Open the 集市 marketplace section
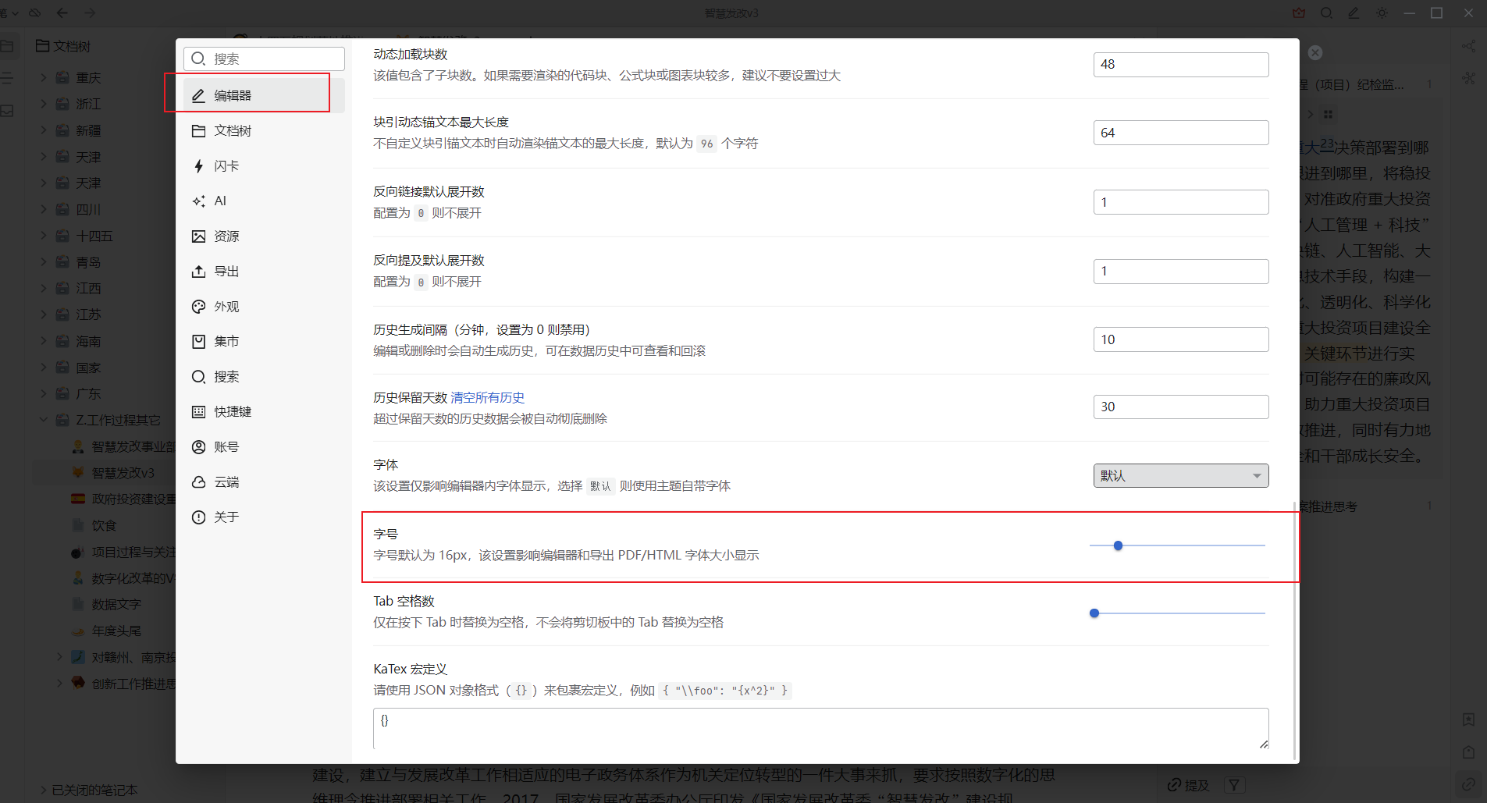 [x=226, y=342]
